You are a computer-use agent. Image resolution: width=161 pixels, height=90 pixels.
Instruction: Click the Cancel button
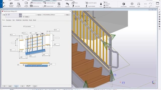tap(35, 86)
